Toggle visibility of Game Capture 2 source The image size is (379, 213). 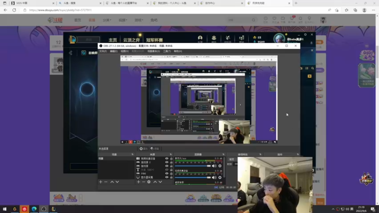(167, 162)
